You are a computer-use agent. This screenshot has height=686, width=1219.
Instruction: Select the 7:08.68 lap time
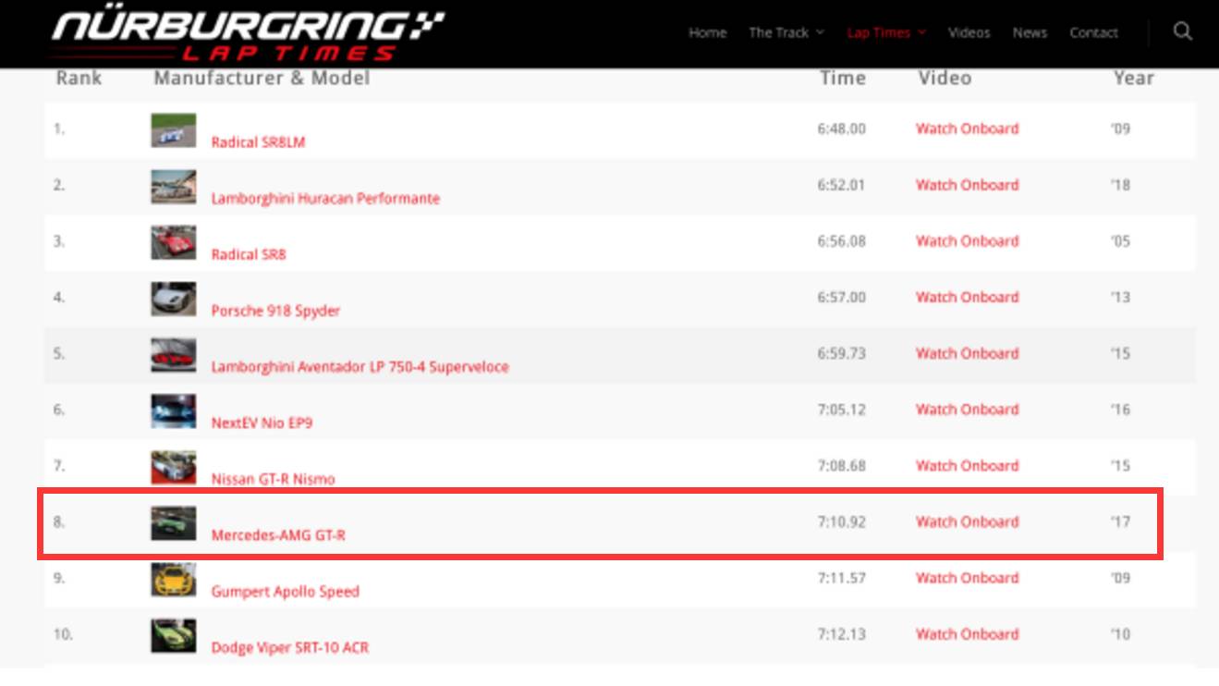tap(841, 466)
